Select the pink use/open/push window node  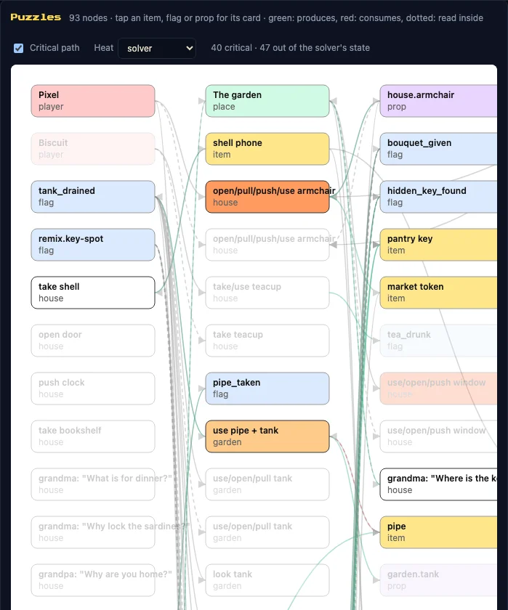(438, 389)
